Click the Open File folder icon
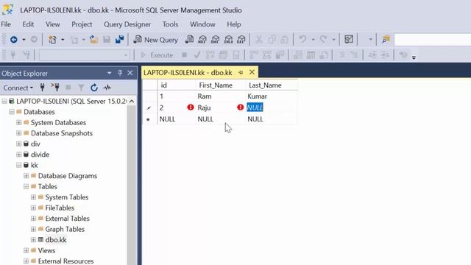This screenshot has height=265, width=471. (93, 39)
